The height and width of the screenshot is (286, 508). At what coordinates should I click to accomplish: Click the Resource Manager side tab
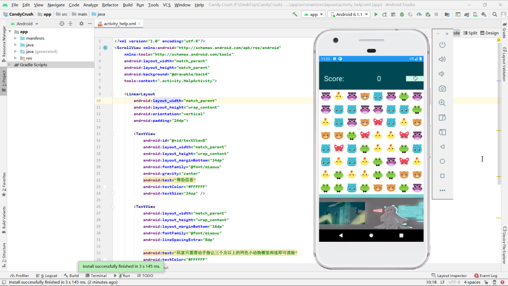[x=4, y=44]
